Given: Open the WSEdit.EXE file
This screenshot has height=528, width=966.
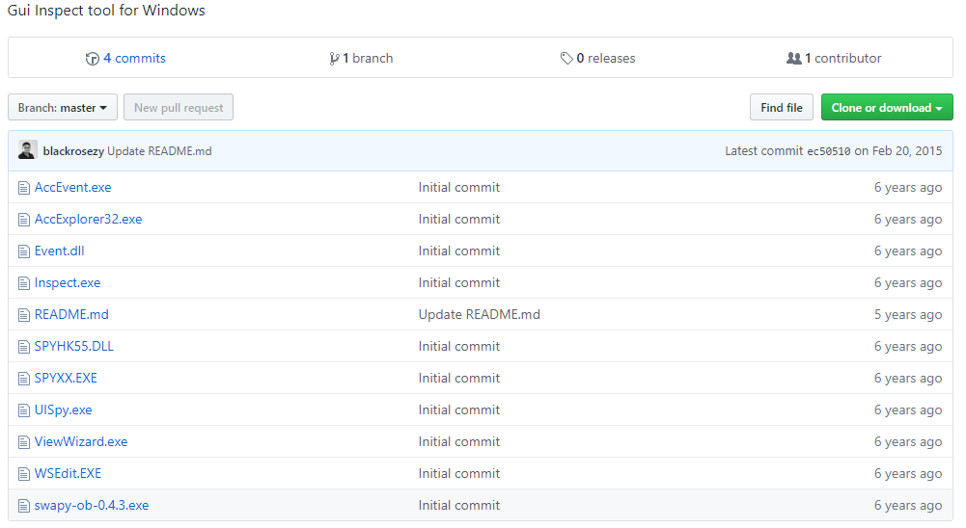Looking at the screenshot, I should point(68,474).
